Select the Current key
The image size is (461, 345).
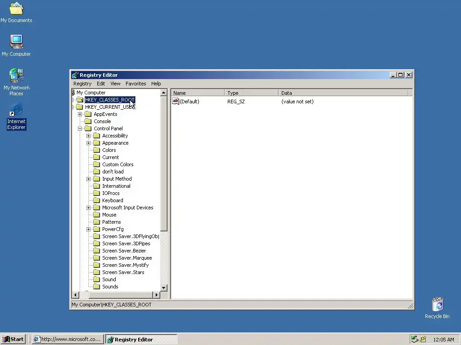click(111, 157)
